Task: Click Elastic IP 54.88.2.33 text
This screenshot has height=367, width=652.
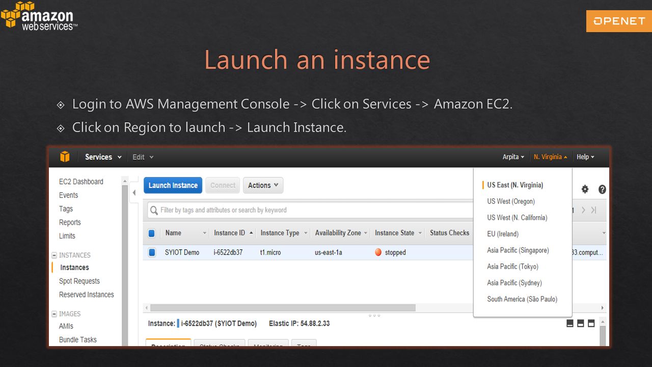Action: coord(299,324)
